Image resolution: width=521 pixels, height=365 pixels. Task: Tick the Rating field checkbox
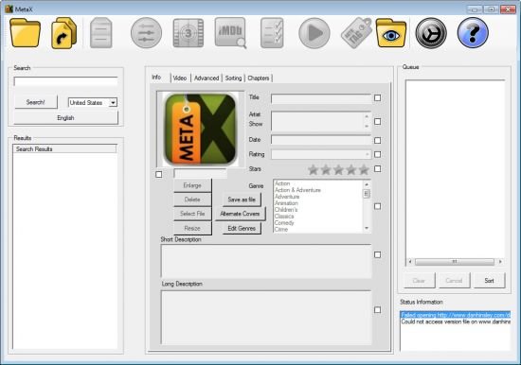pos(377,154)
